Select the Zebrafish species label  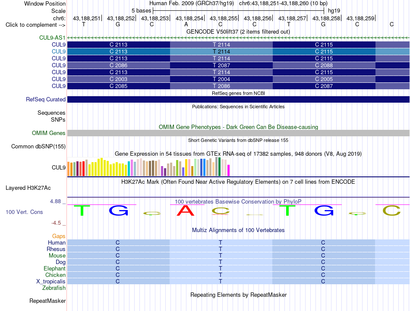click(54, 288)
